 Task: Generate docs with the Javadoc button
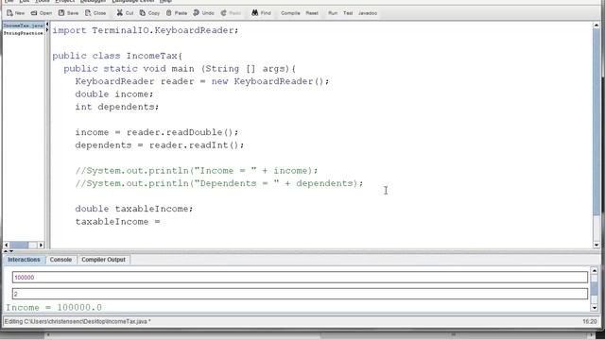368,13
